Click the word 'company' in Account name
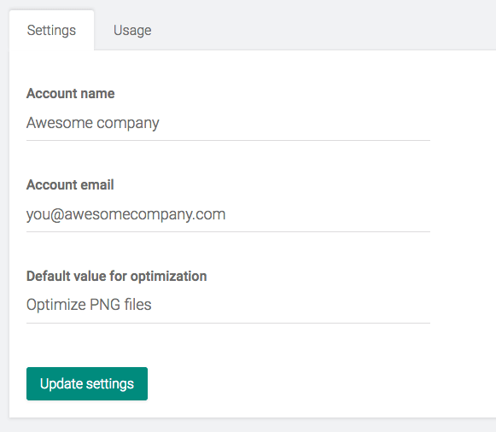The image size is (496, 432). click(128, 124)
